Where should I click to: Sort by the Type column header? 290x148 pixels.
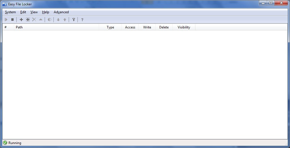coord(110,27)
